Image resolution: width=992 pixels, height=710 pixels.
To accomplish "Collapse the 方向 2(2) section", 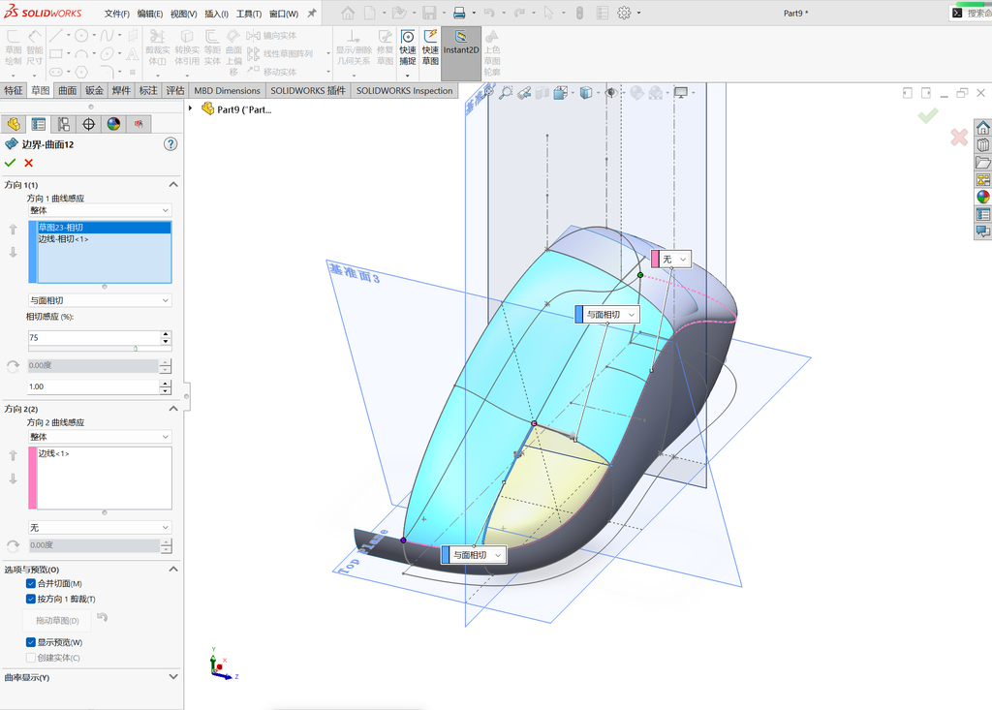I will click(x=173, y=409).
